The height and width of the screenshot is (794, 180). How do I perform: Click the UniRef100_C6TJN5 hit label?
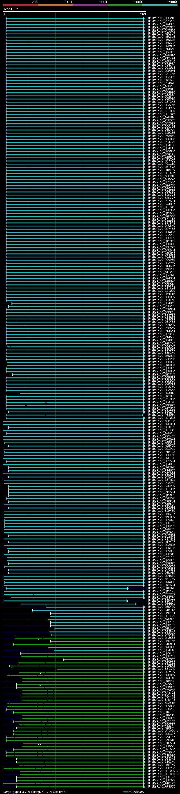click(x=161, y=74)
